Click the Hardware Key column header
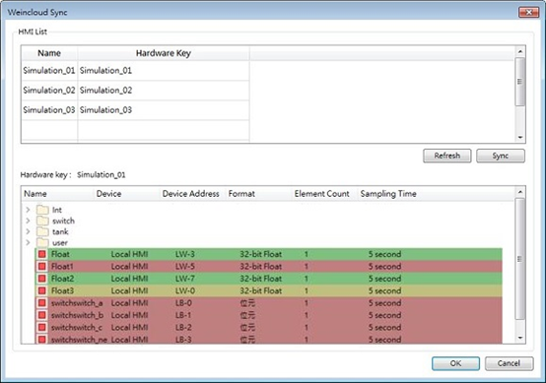546x383 pixels. point(164,53)
